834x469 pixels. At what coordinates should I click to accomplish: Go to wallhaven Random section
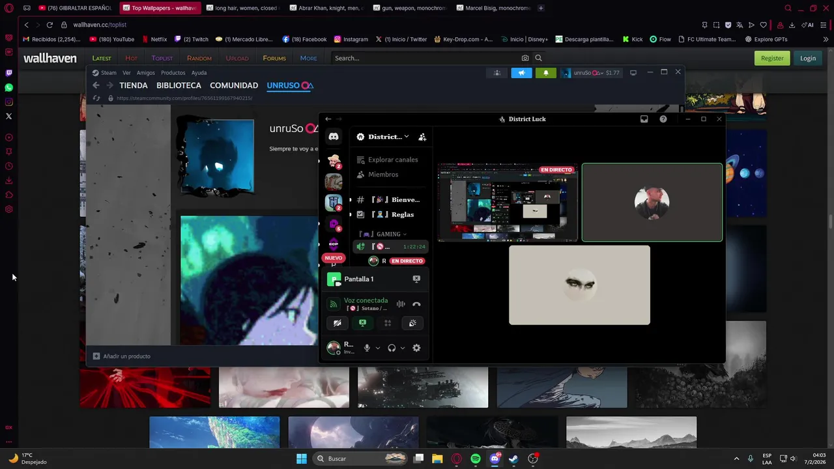coord(199,58)
